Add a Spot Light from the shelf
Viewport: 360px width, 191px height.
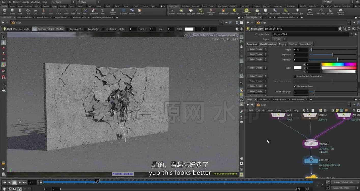point(191,11)
